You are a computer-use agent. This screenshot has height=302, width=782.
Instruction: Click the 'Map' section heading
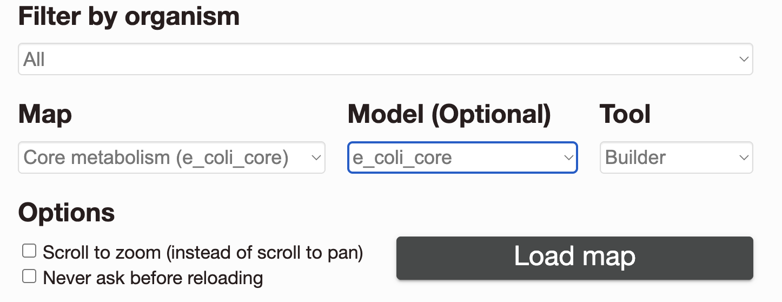point(45,115)
